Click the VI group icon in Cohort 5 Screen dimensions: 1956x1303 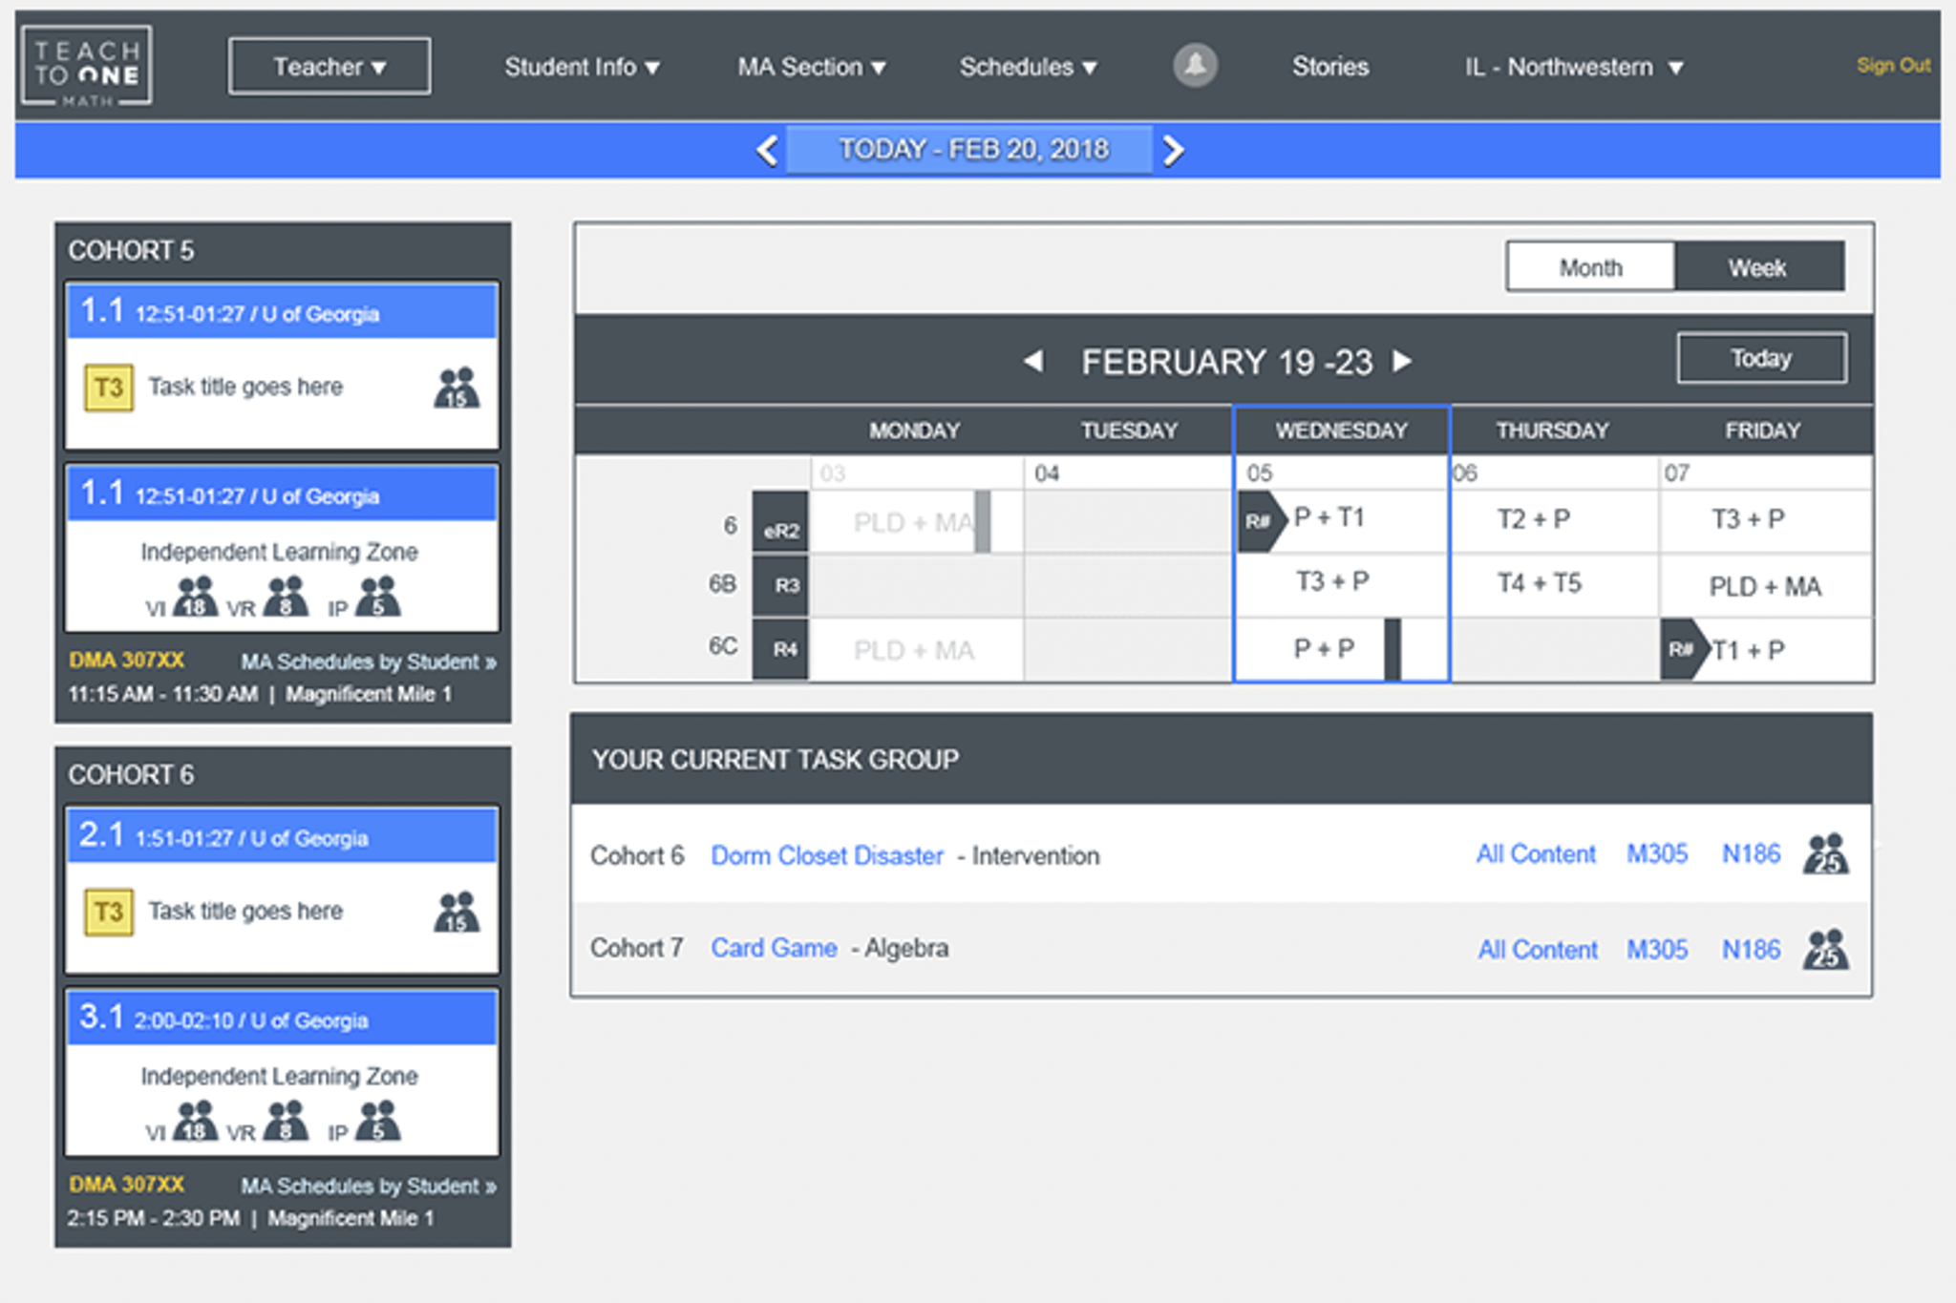(x=196, y=598)
